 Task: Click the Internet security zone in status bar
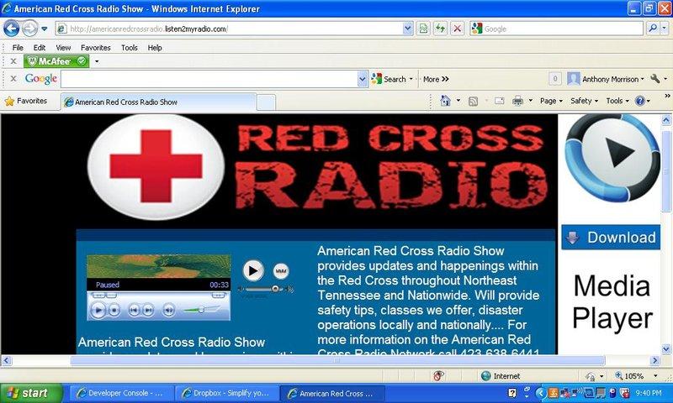[501, 376]
